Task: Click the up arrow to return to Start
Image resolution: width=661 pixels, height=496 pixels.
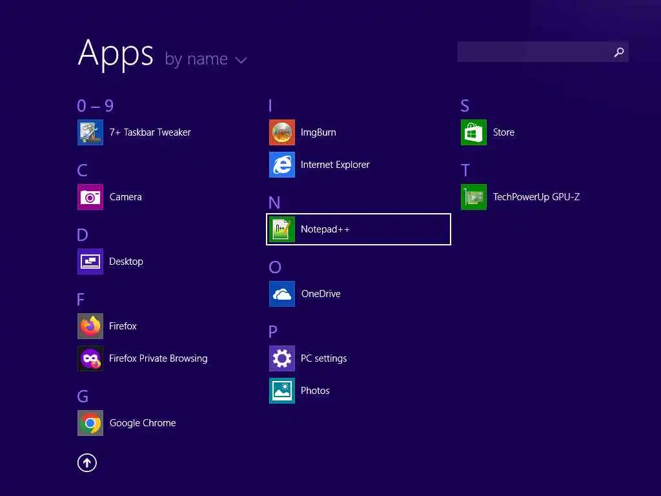Action: click(x=87, y=462)
